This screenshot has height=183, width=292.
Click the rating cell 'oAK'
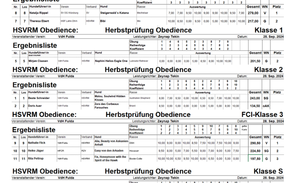266,106
